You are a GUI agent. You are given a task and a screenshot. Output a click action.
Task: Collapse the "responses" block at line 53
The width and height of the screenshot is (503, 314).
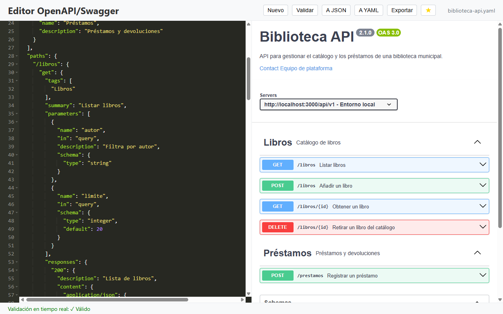coord(17,262)
